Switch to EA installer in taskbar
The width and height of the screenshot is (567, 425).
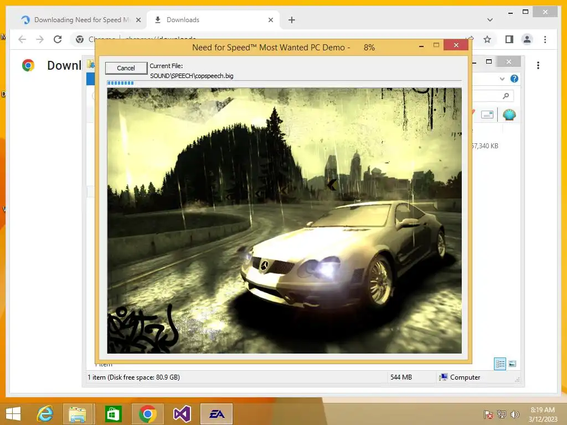[217, 414]
